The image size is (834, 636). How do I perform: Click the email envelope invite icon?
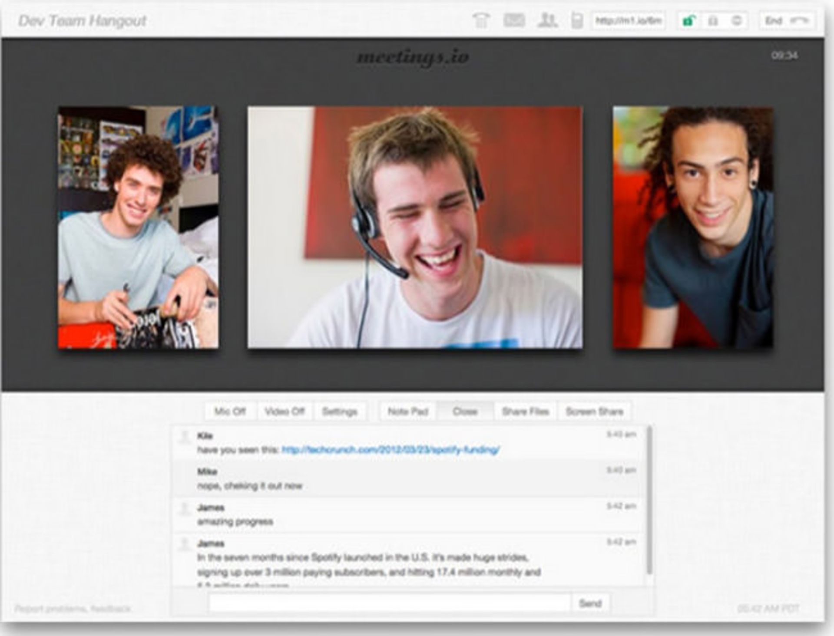(514, 20)
